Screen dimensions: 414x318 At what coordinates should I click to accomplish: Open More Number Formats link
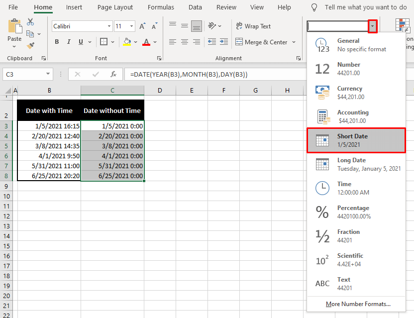pos(358,304)
